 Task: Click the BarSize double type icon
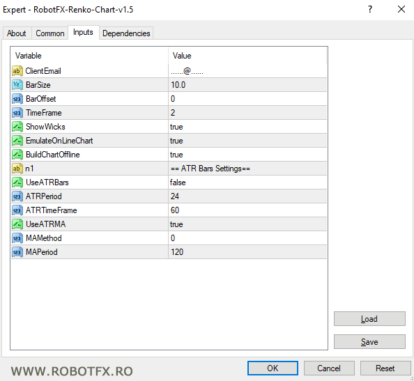(17, 85)
